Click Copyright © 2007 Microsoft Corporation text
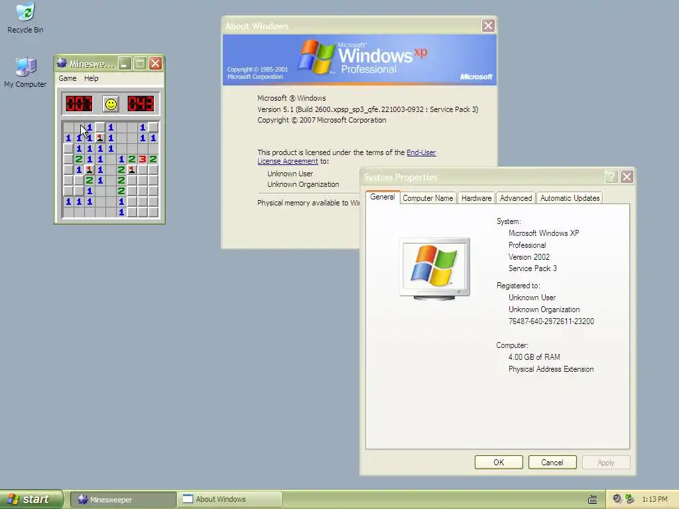The height and width of the screenshot is (509, 679). point(322,121)
